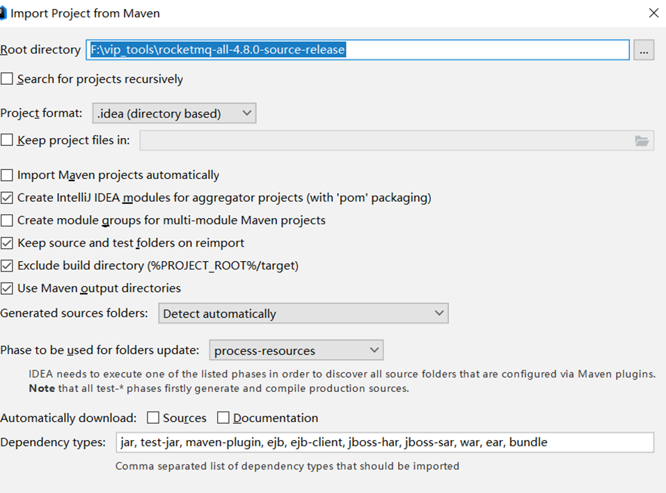Uncheck Keep source and test folders on reimport
This screenshot has height=493, width=666.
click(x=7, y=243)
